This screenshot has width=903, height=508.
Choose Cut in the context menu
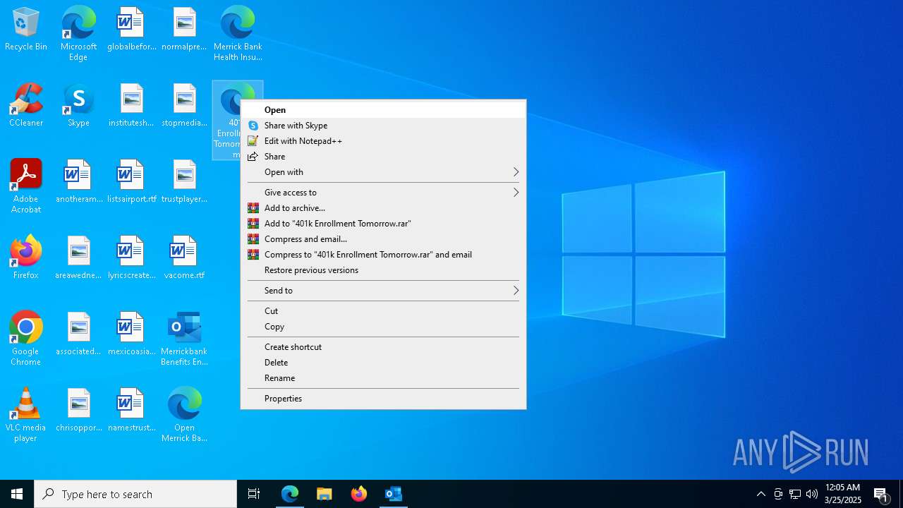383,311
